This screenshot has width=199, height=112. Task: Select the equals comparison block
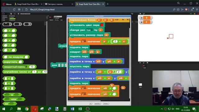(9, 83)
